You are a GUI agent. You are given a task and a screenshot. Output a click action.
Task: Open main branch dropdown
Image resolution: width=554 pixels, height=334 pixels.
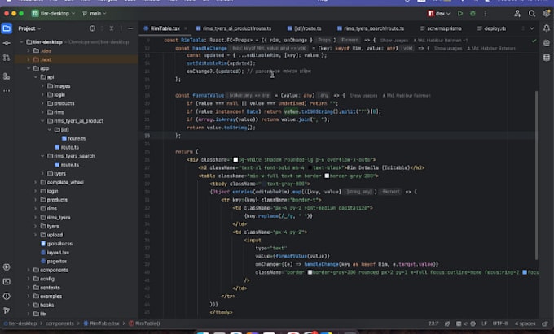95,13
